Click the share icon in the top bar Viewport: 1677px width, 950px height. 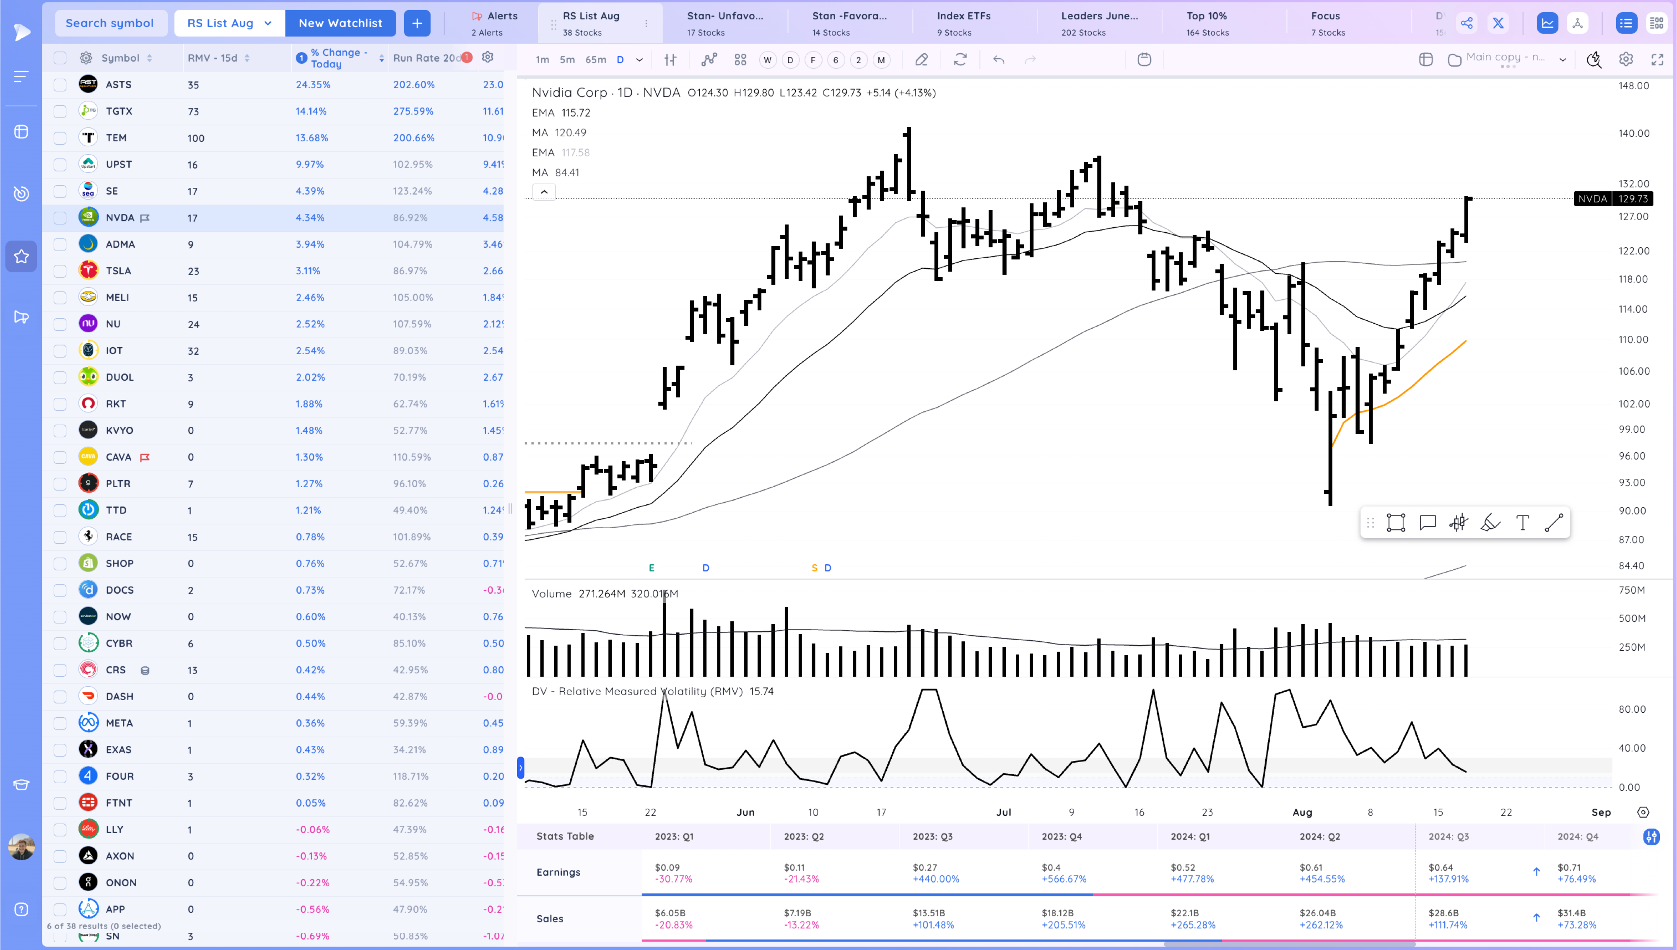coord(1467,22)
